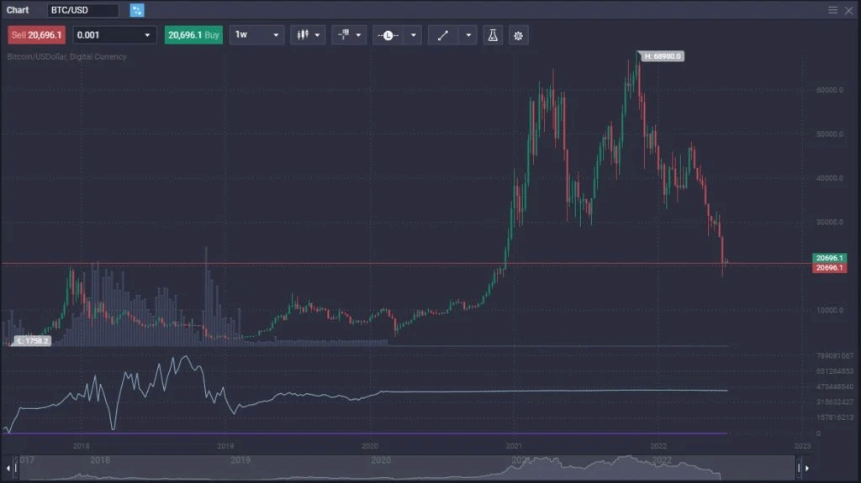Image resolution: width=861 pixels, height=483 pixels.
Task: Open the candlestick chart style dropdown
Action: [x=308, y=35]
